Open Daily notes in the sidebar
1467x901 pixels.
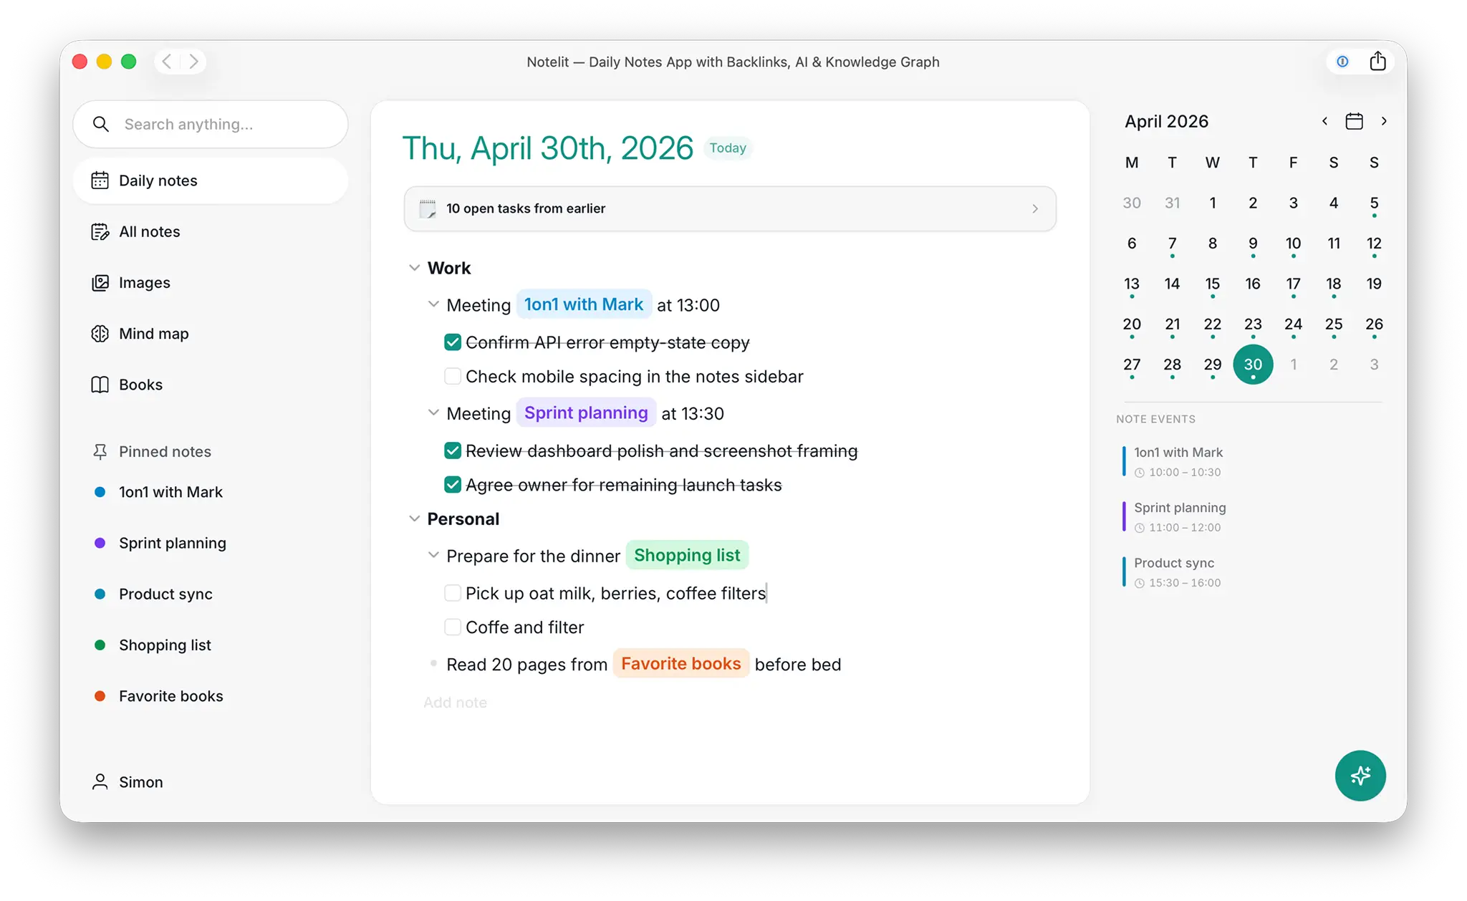pos(210,180)
